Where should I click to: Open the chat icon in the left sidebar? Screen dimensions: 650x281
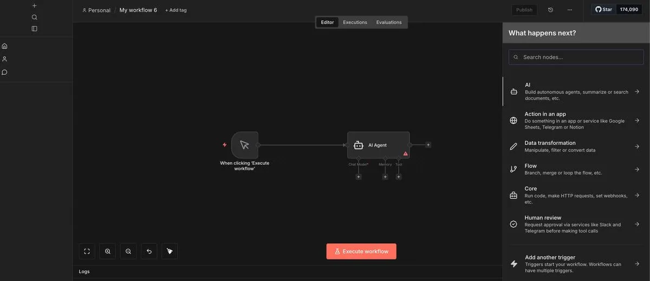(x=5, y=72)
